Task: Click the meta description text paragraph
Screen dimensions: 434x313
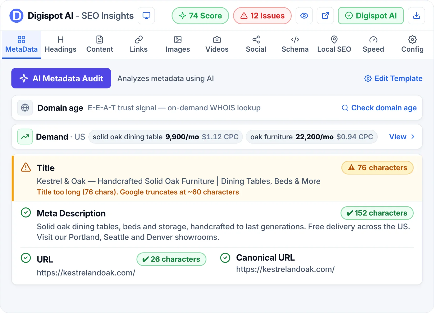Action: click(223, 232)
